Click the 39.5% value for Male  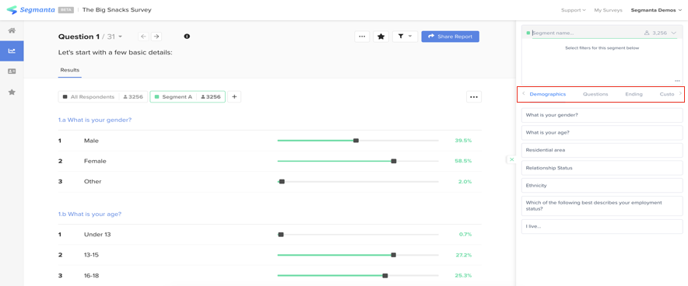tap(463, 141)
